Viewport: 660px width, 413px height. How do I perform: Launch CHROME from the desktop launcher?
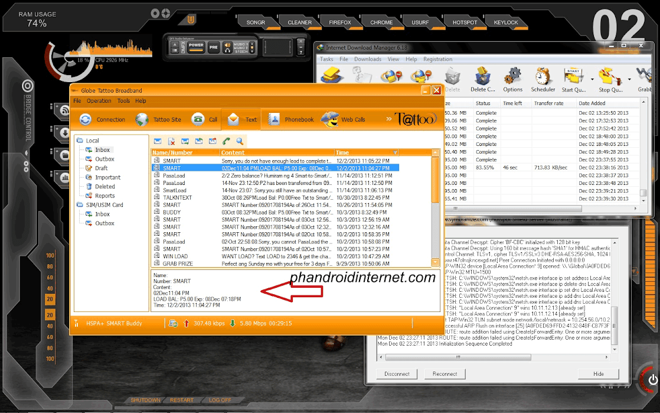click(x=381, y=23)
